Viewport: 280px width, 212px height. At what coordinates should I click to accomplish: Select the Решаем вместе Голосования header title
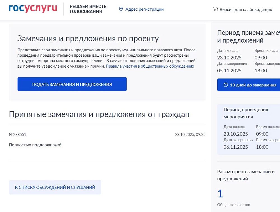[x=88, y=9]
